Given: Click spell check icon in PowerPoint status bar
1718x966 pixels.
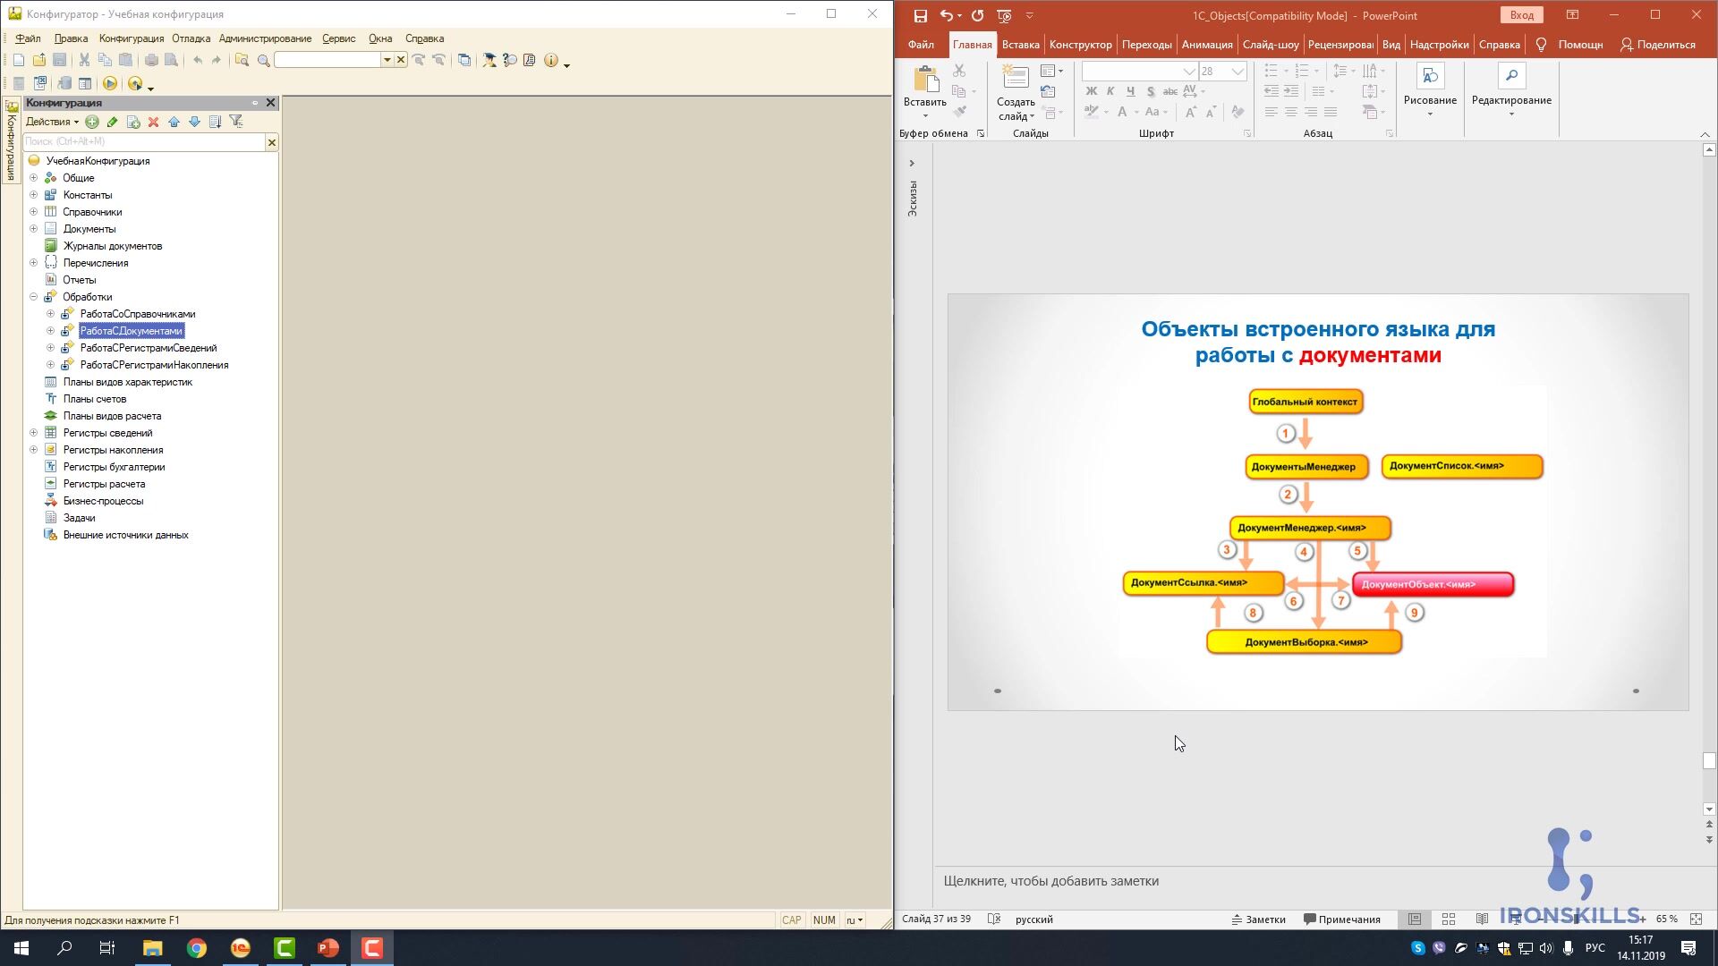Looking at the screenshot, I should (994, 919).
